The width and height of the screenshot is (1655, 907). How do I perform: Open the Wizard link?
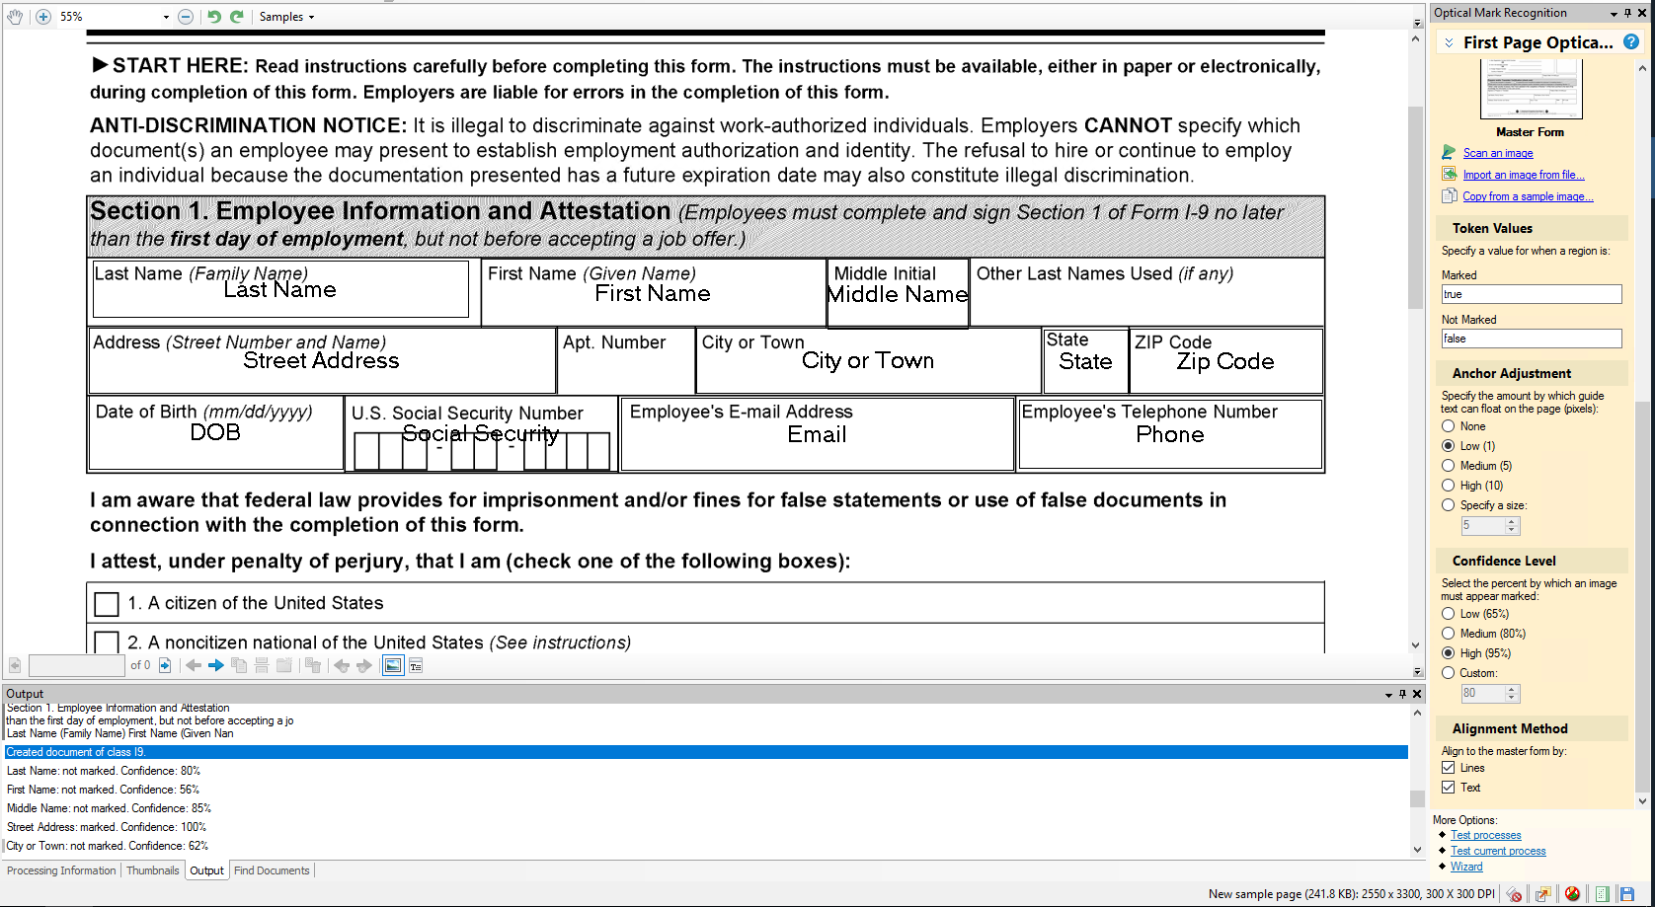pyautogui.click(x=1466, y=867)
